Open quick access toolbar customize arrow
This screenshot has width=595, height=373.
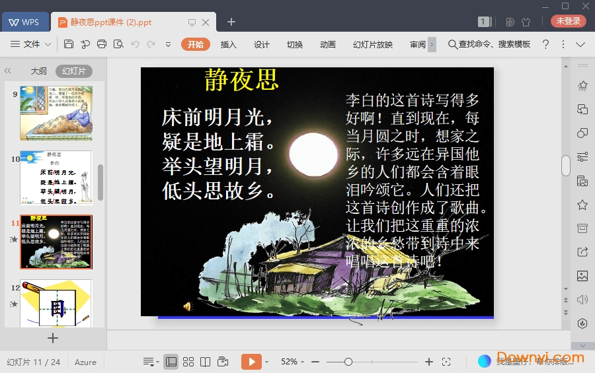tap(168, 45)
